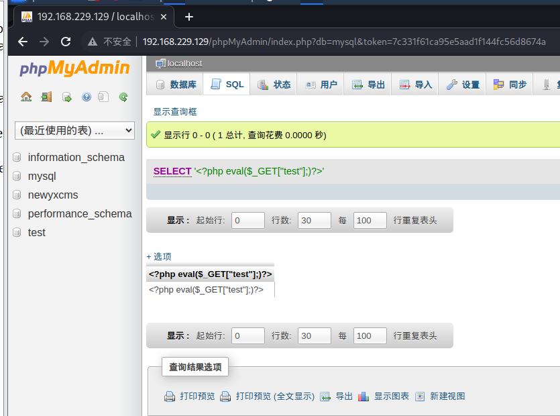Open the 用户 tab
Viewport: 560px width, 416px height.
[321, 85]
